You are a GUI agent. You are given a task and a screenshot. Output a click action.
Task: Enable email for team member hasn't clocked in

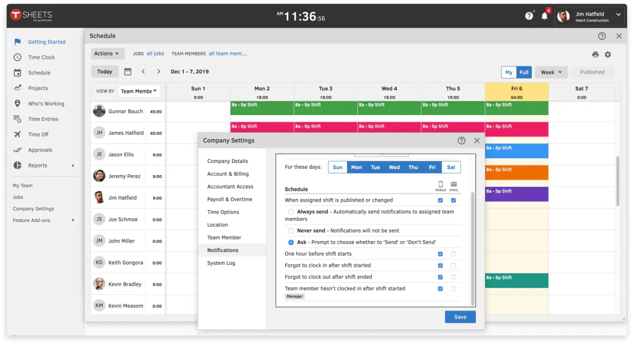point(453,289)
